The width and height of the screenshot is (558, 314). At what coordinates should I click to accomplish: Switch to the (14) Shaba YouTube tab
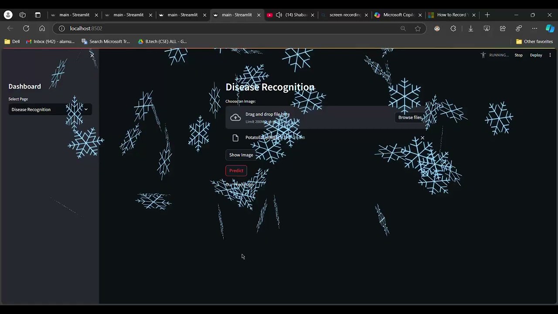tap(290, 15)
